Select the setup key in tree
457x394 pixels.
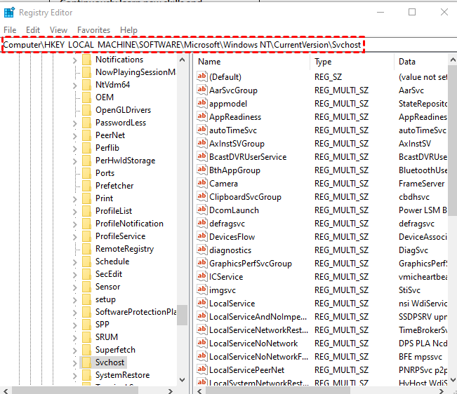[x=105, y=299]
